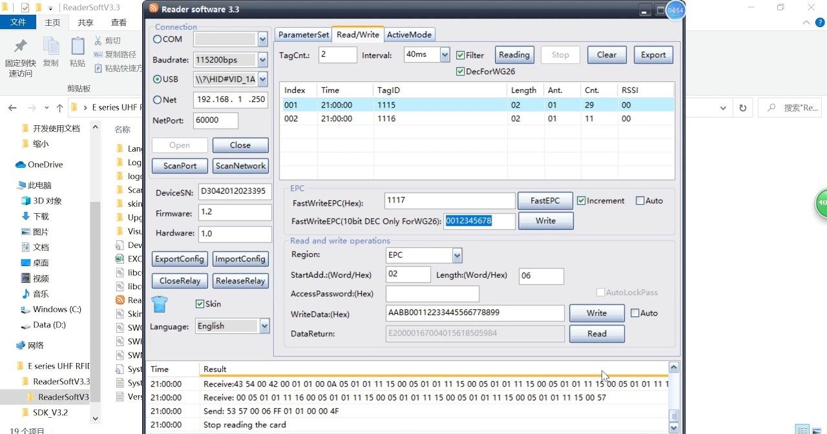The height and width of the screenshot is (434, 827).
Task: Click the WriteData hex input field
Action: pyautogui.click(x=475, y=313)
